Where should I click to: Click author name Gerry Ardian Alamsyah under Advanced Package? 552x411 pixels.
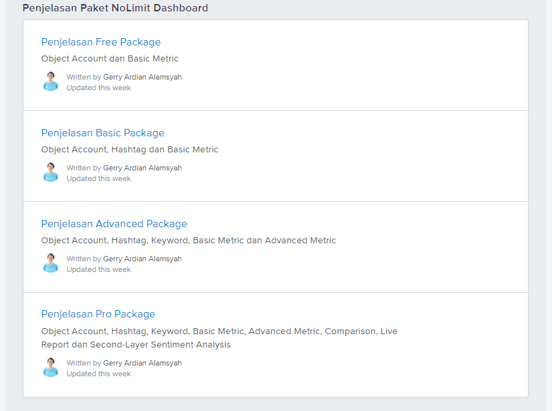[143, 259]
